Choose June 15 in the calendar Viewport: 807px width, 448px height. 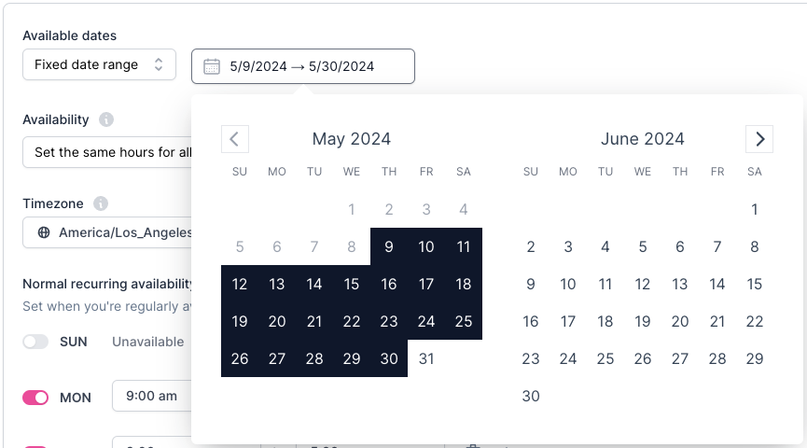pos(755,284)
